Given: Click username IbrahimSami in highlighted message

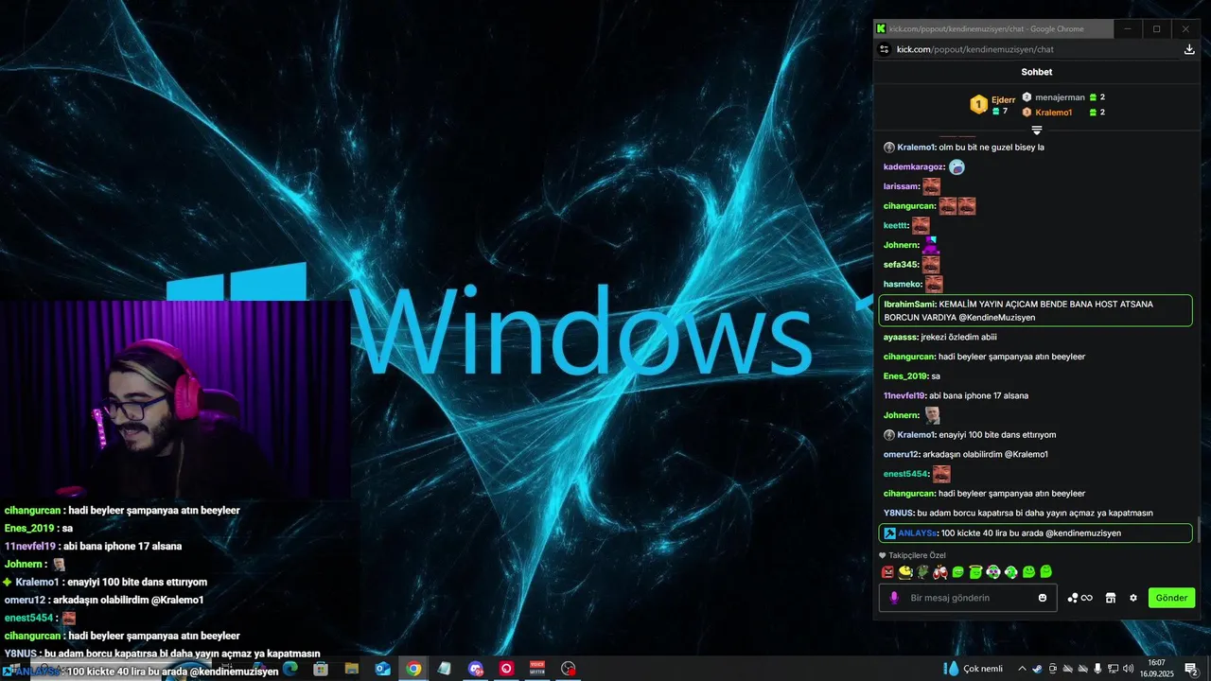Looking at the screenshot, I should [909, 304].
